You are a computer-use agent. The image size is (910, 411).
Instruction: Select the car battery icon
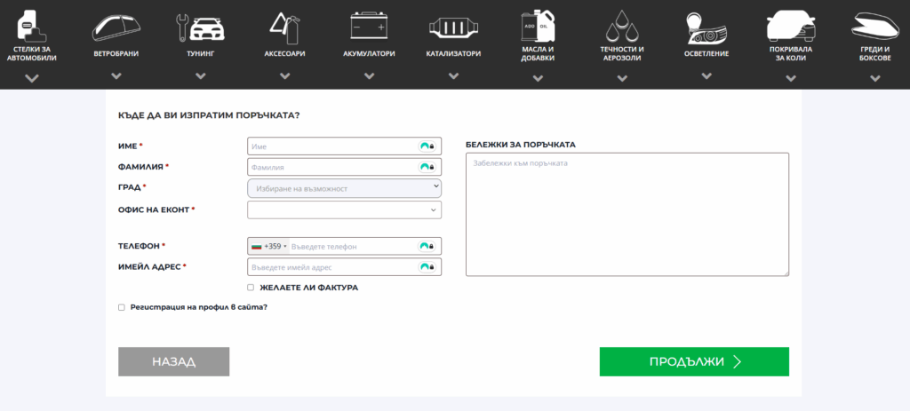pyautogui.click(x=369, y=27)
